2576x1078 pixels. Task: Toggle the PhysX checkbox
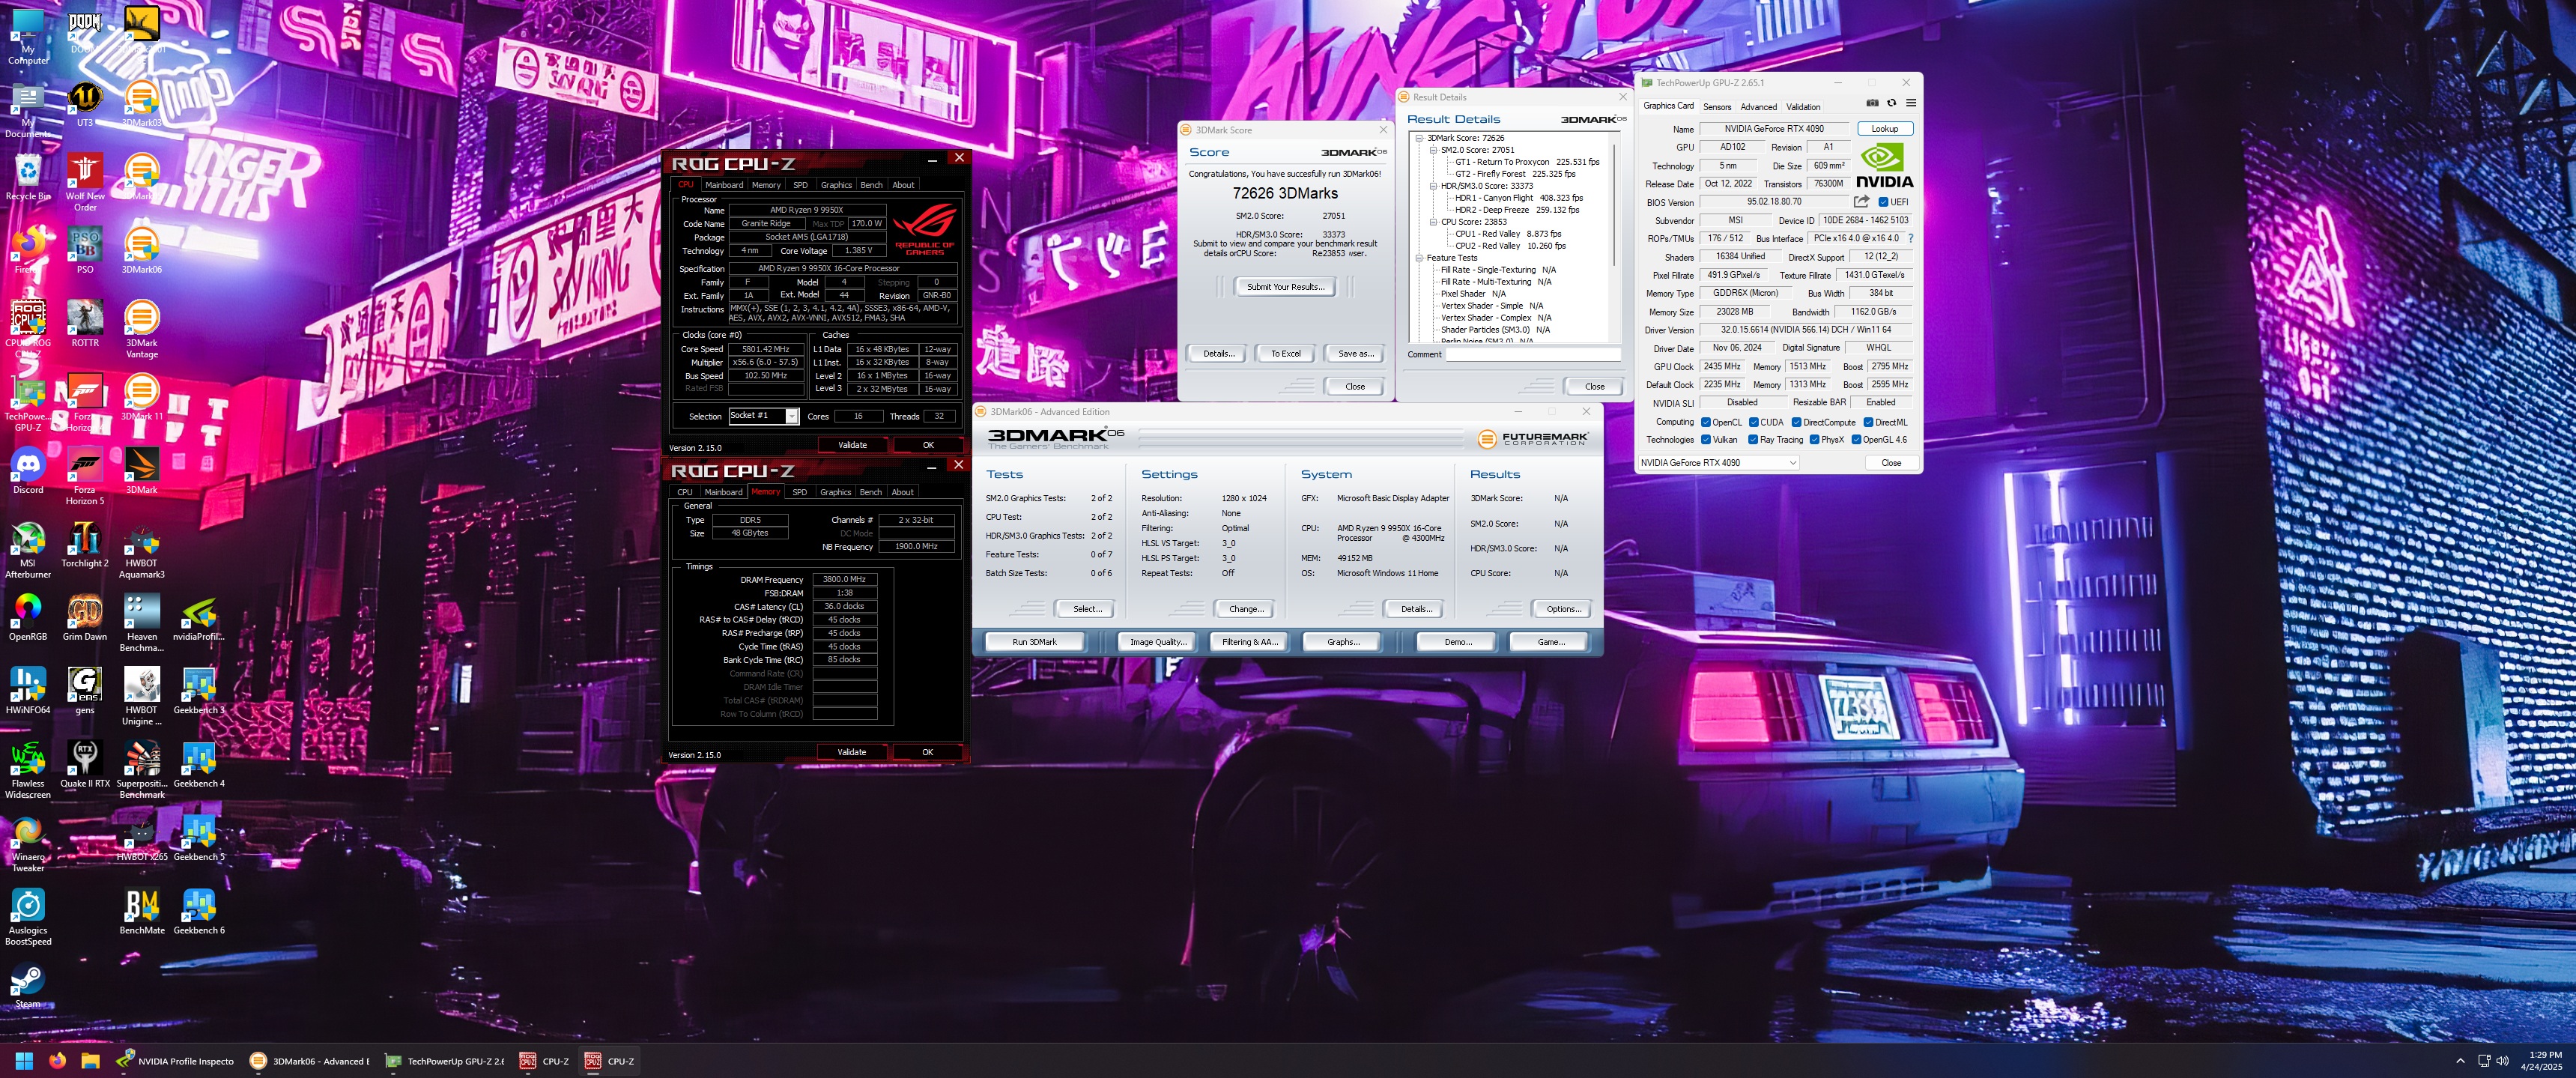[1814, 439]
